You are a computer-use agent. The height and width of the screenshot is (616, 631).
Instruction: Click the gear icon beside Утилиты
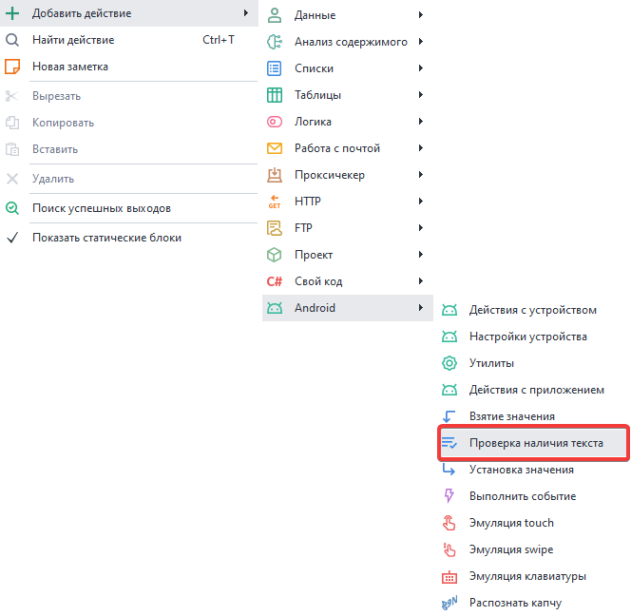pos(449,363)
